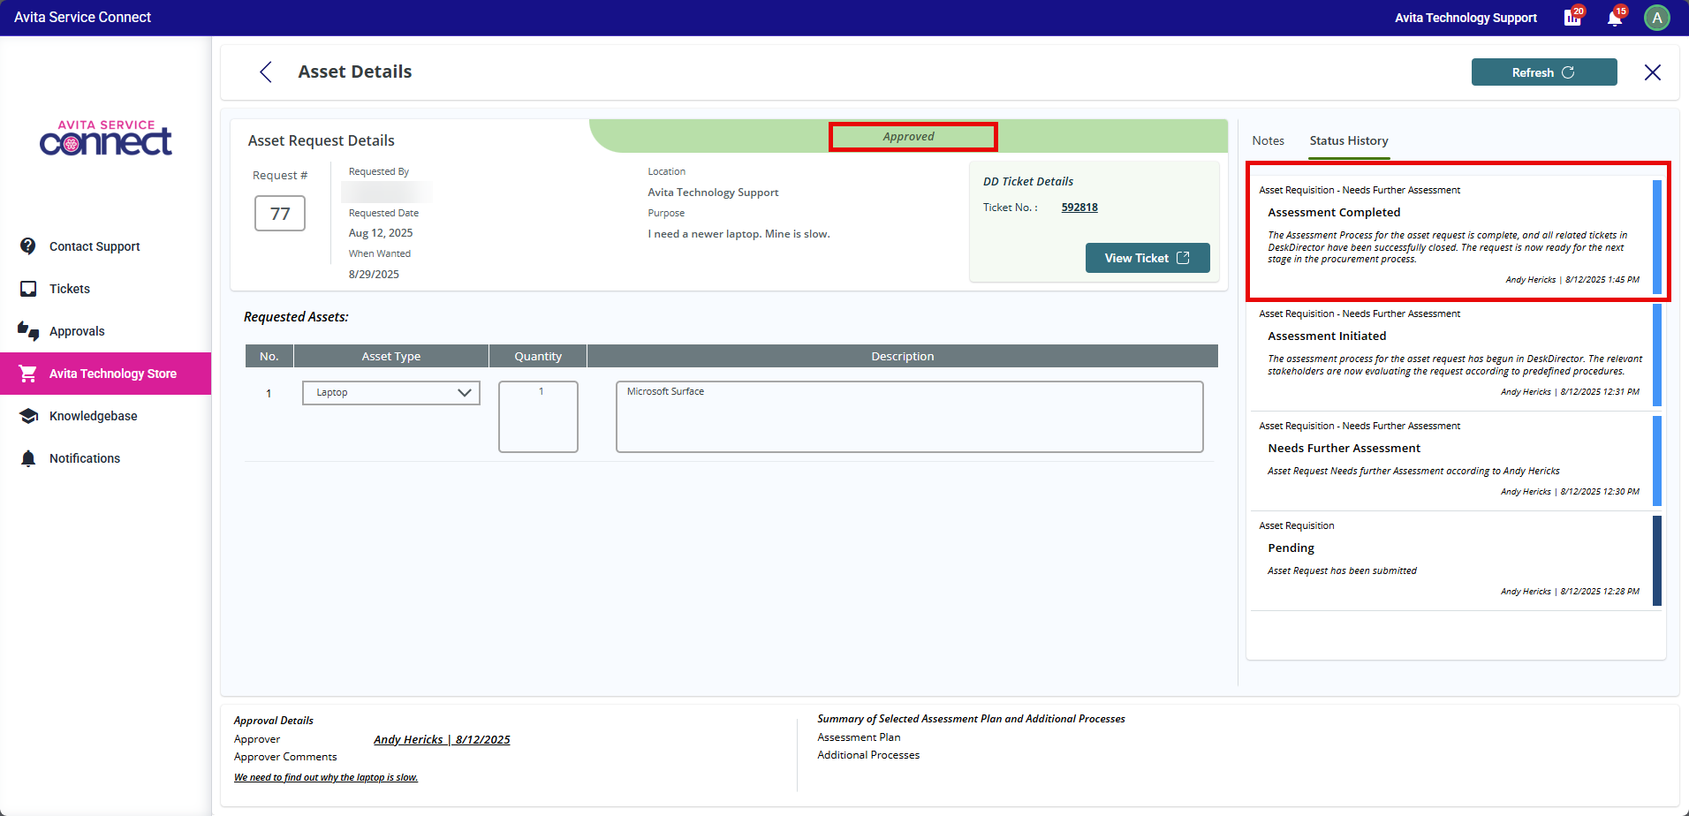Open the dashboard chart icon with badge 20

coord(1573,18)
